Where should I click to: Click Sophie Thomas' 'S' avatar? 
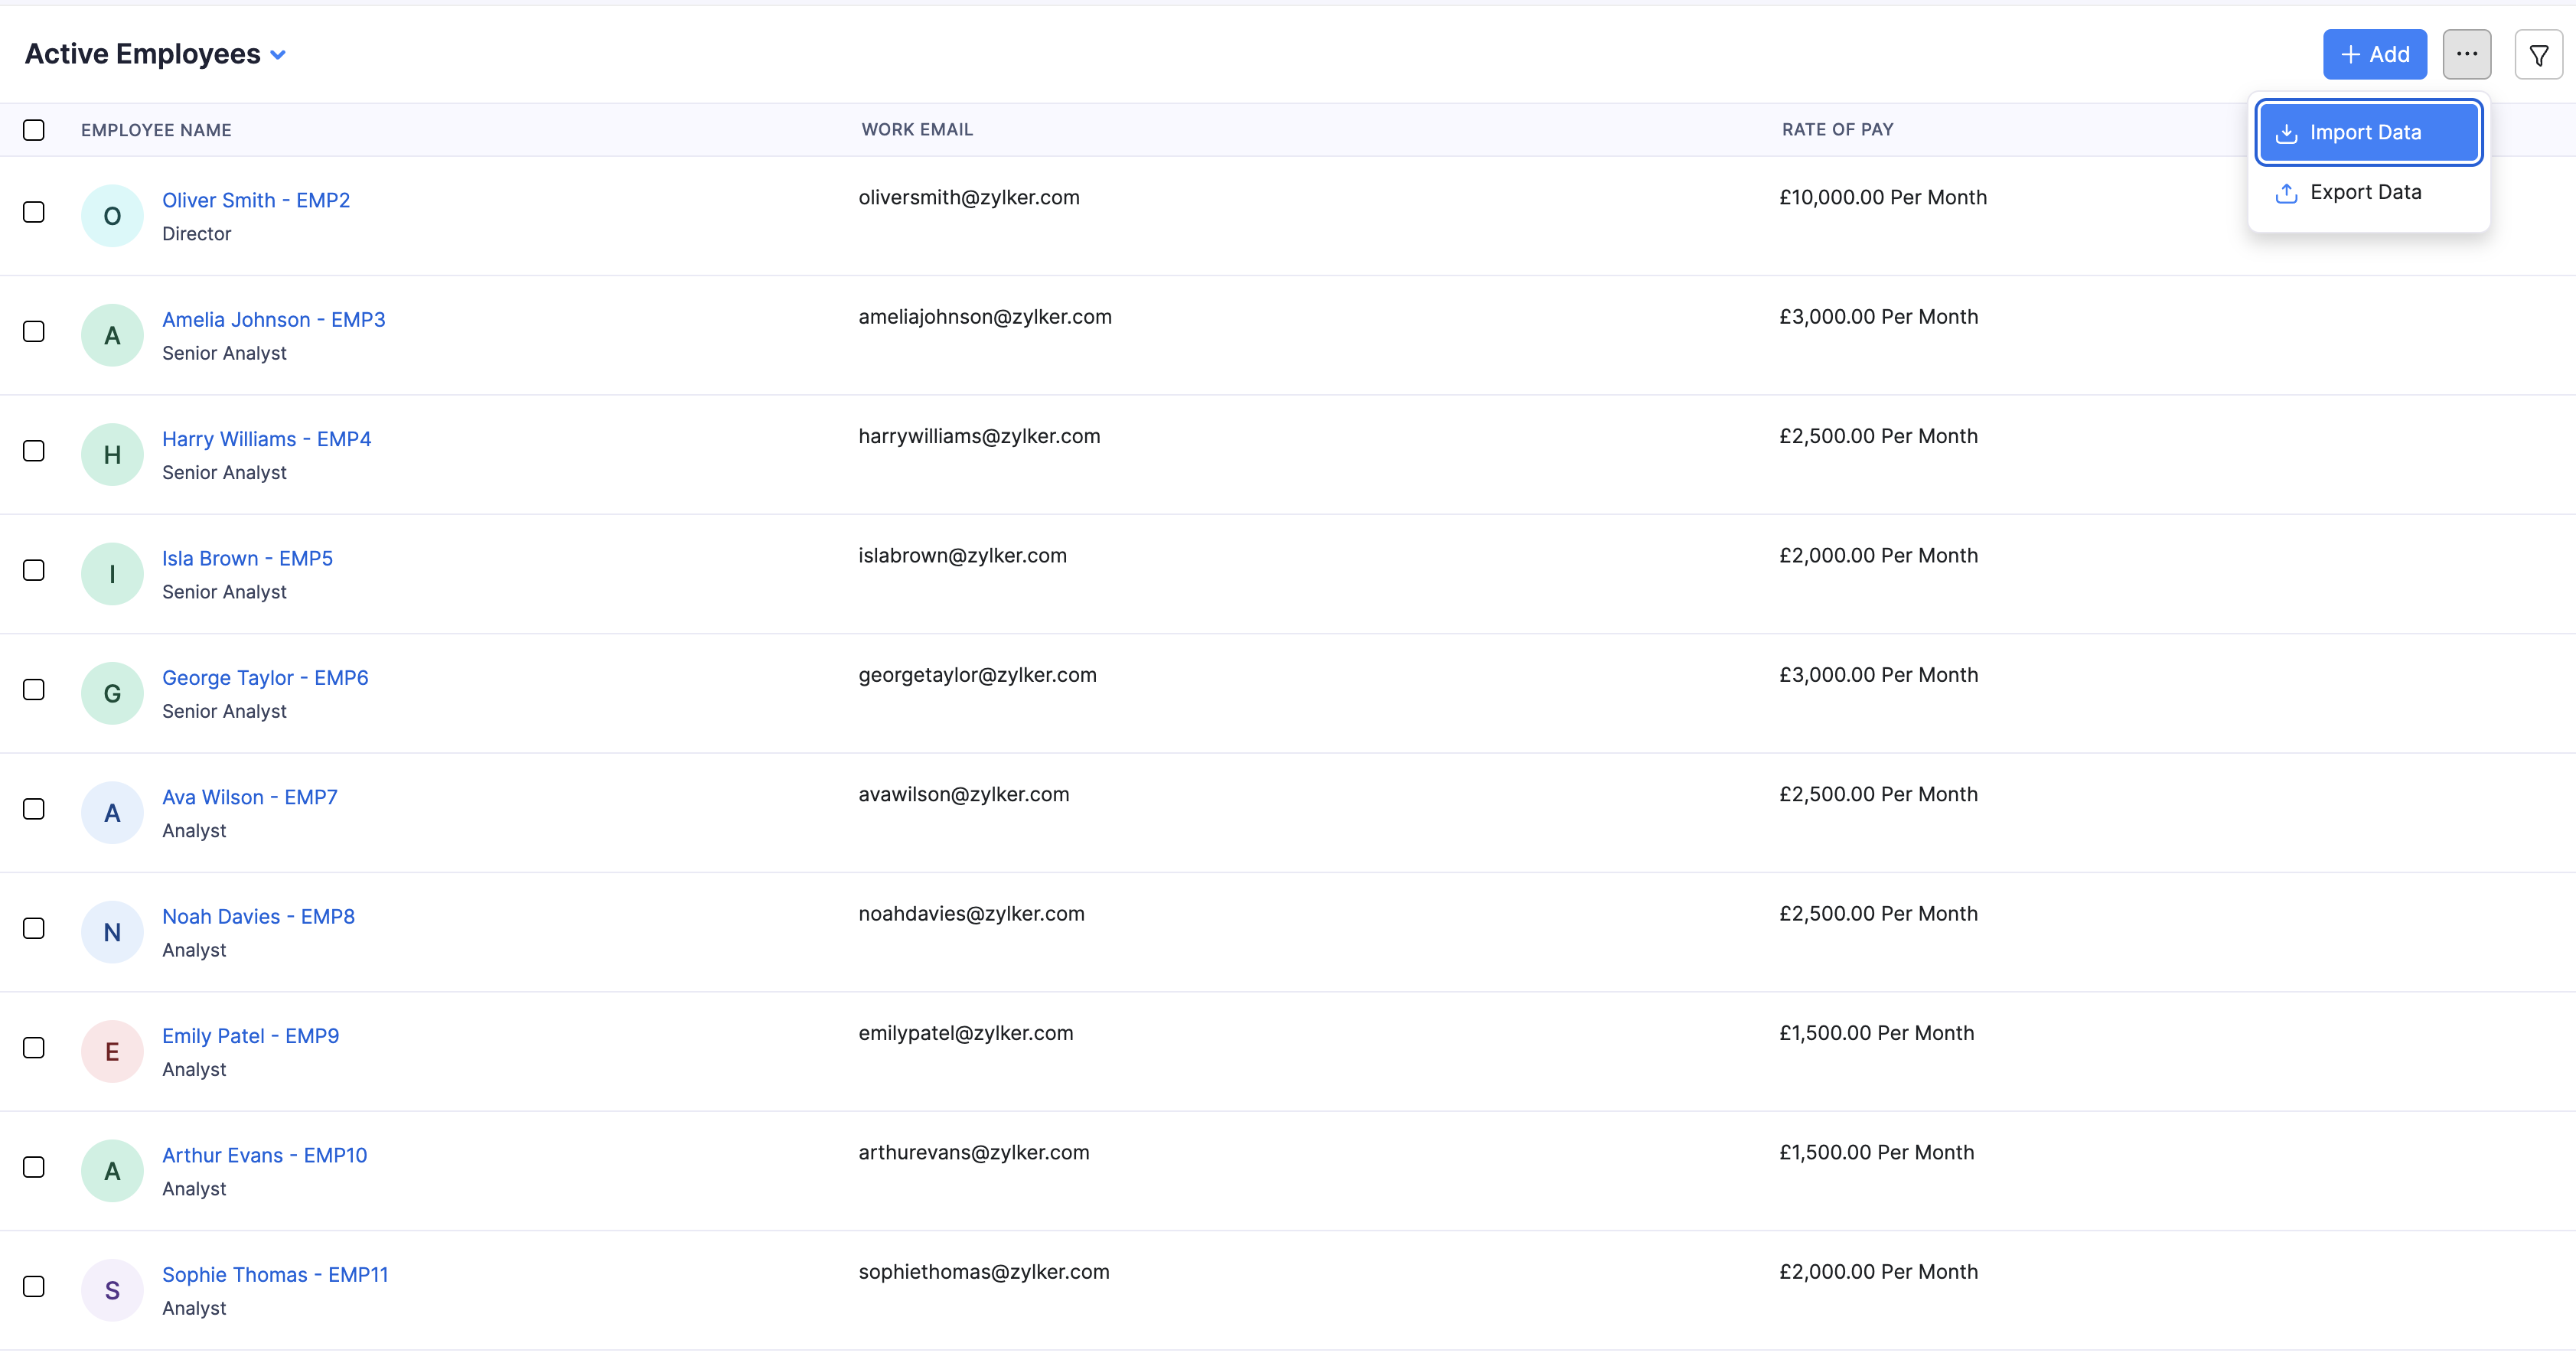click(x=112, y=1290)
